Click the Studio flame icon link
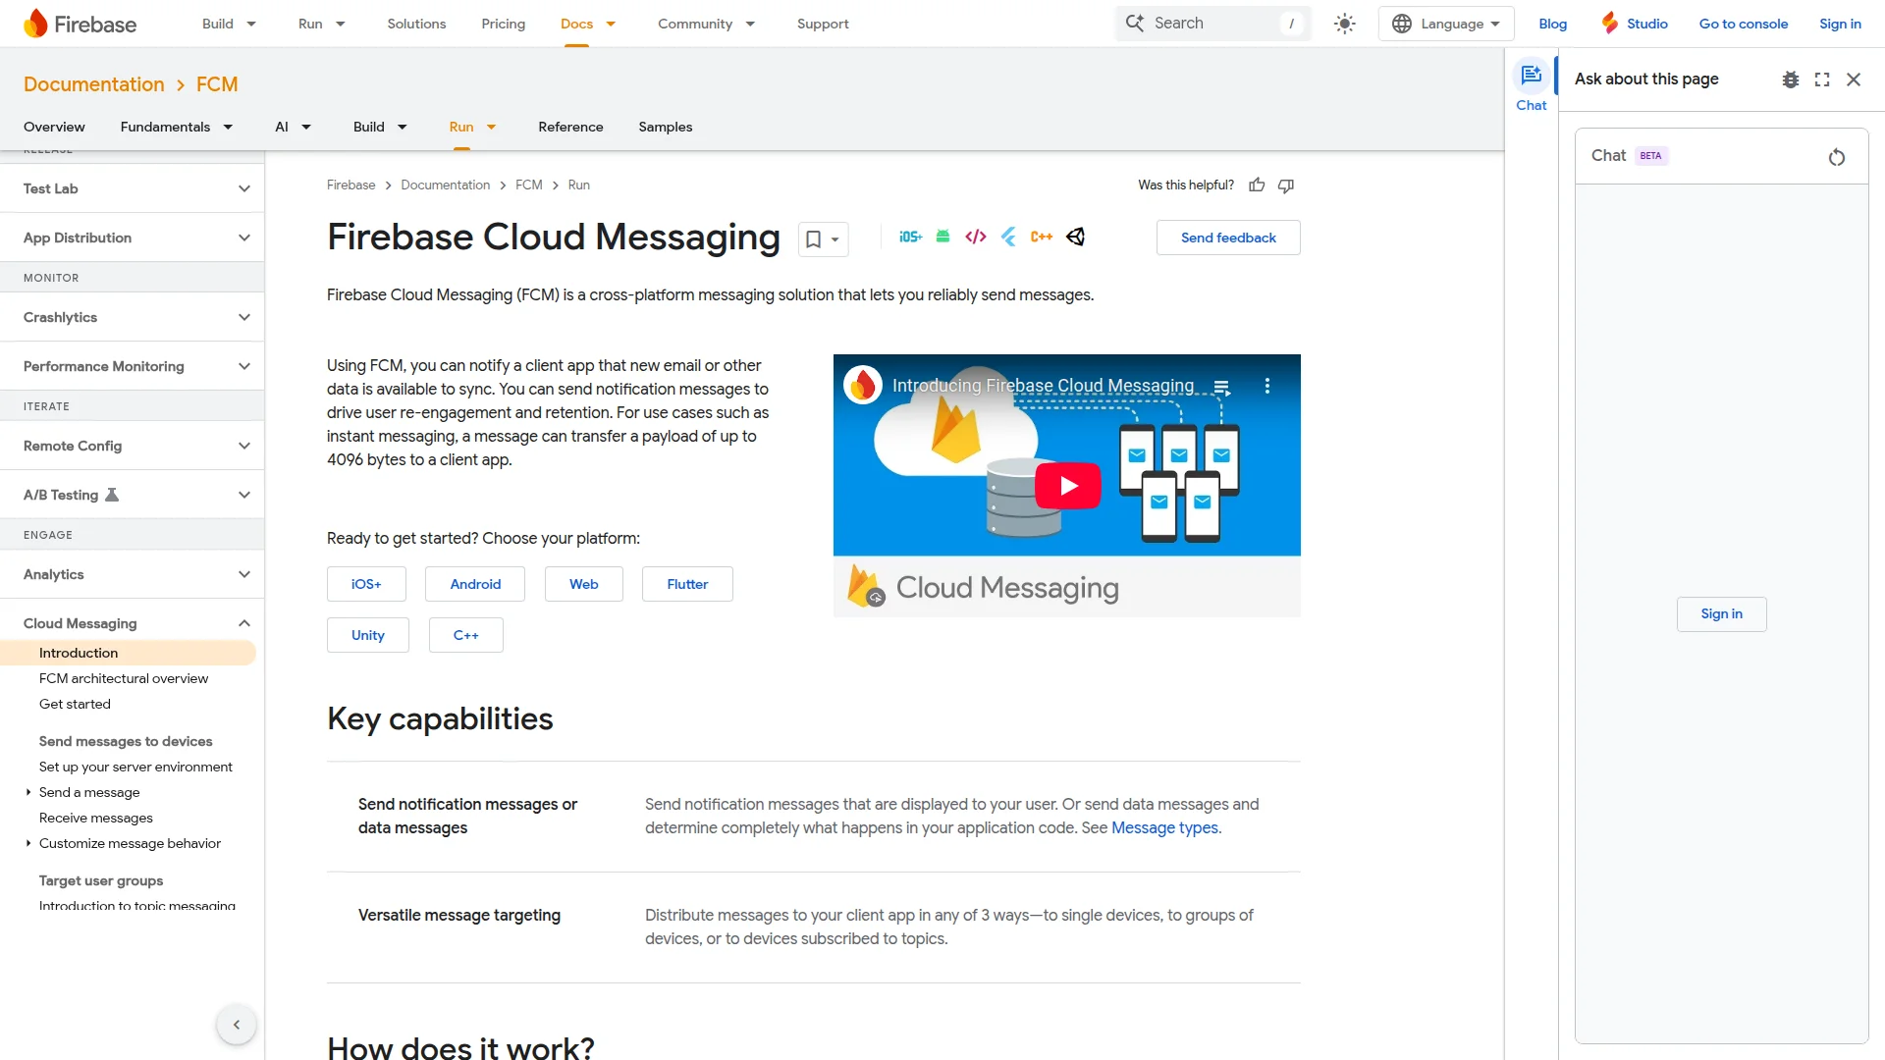 tap(1635, 24)
